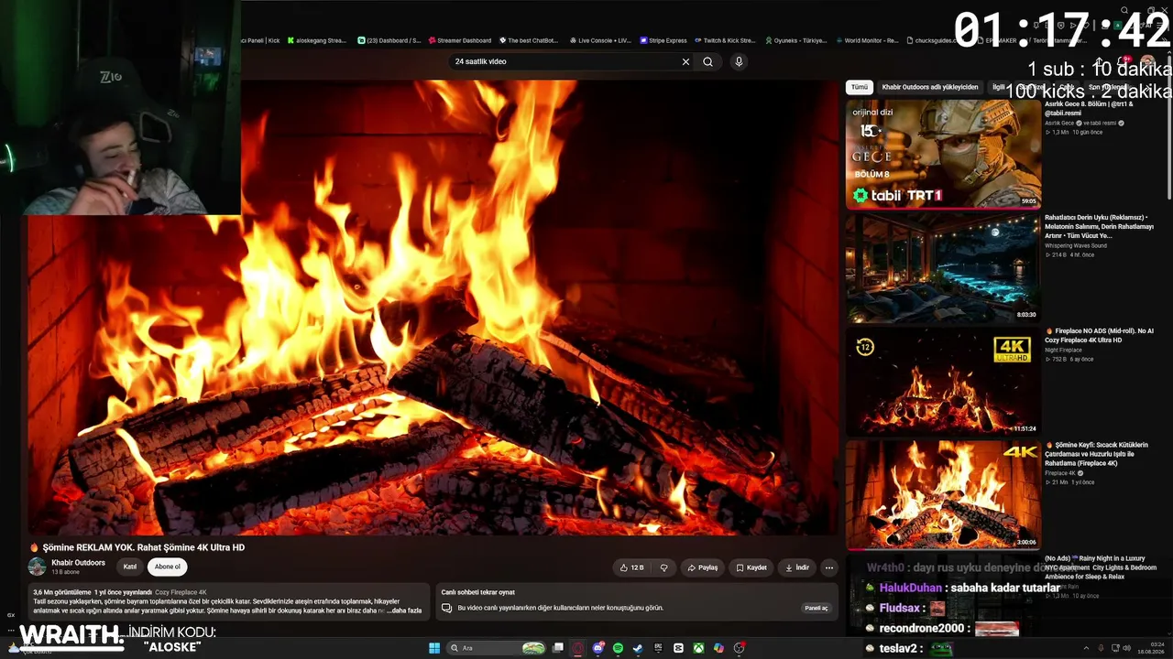
Task: Switch to the Stripe Express browser tab
Action: [663, 40]
